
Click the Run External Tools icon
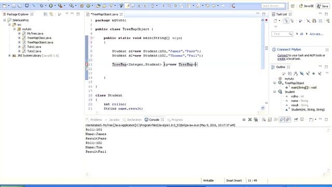click(60, 6)
